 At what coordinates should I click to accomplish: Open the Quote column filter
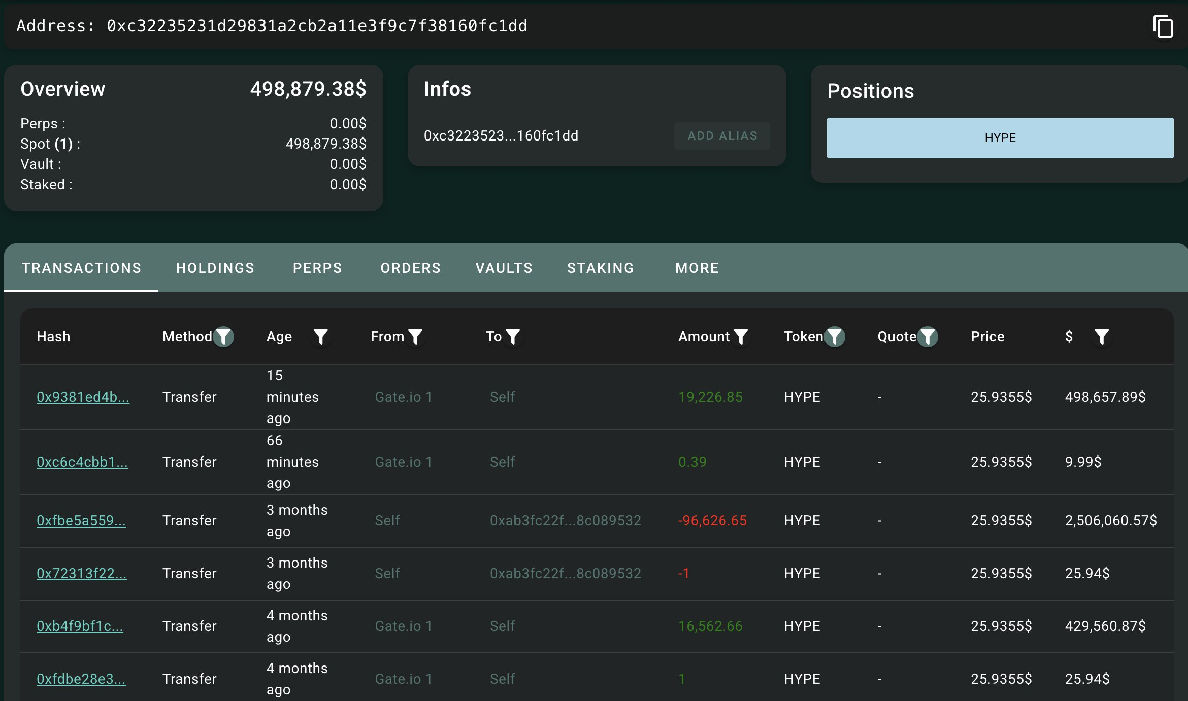tap(928, 337)
